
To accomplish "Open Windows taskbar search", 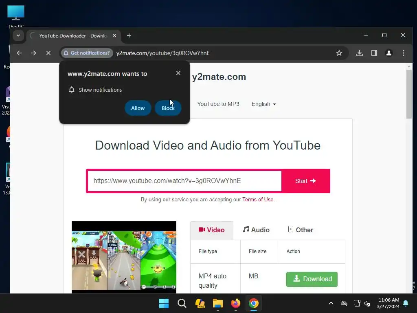I will coord(182,303).
